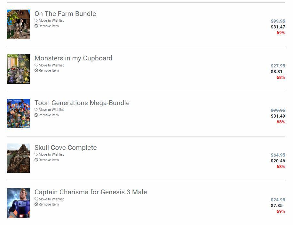Click the heart icon for Monsters in my Cupboard
This screenshot has height=225, width=293.
coord(36,65)
